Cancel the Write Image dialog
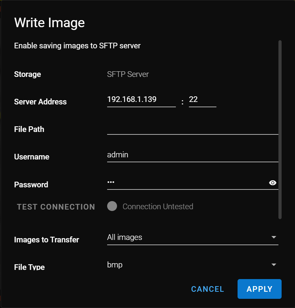The image size is (295, 308). (x=208, y=289)
